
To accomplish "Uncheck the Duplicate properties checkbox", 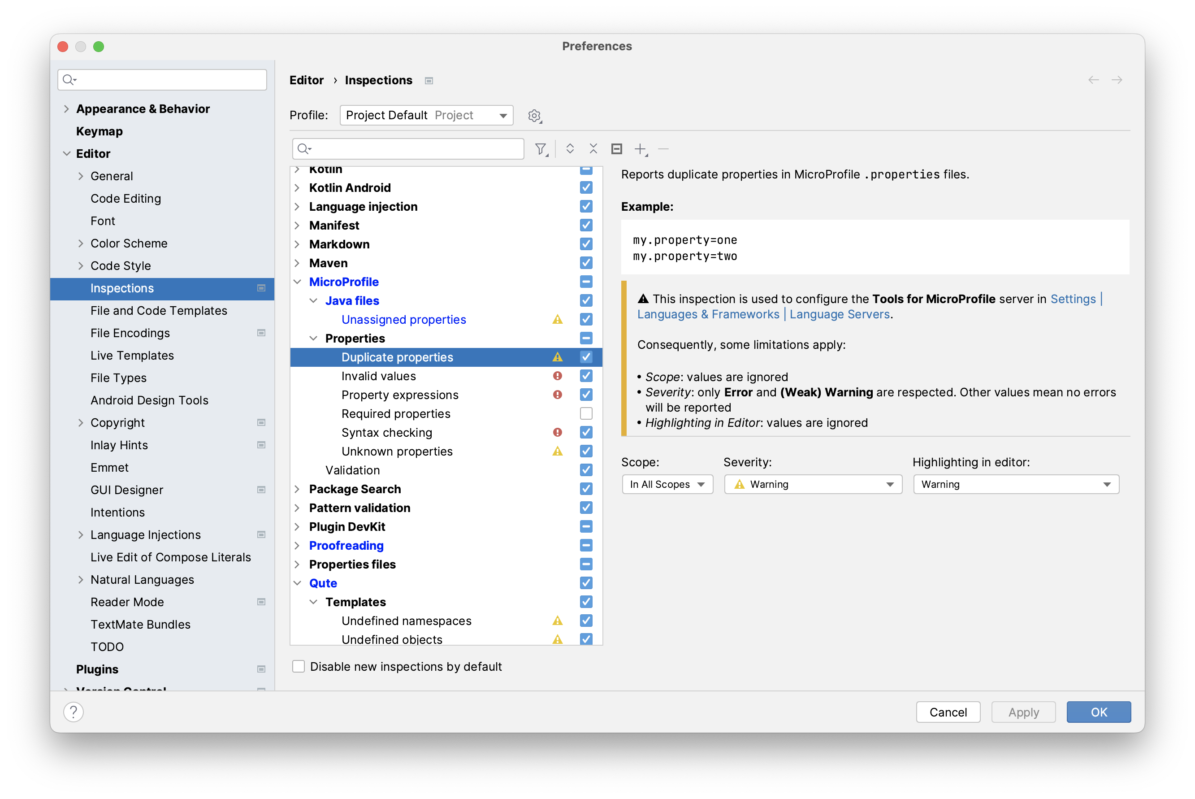I will click(x=586, y=357).
